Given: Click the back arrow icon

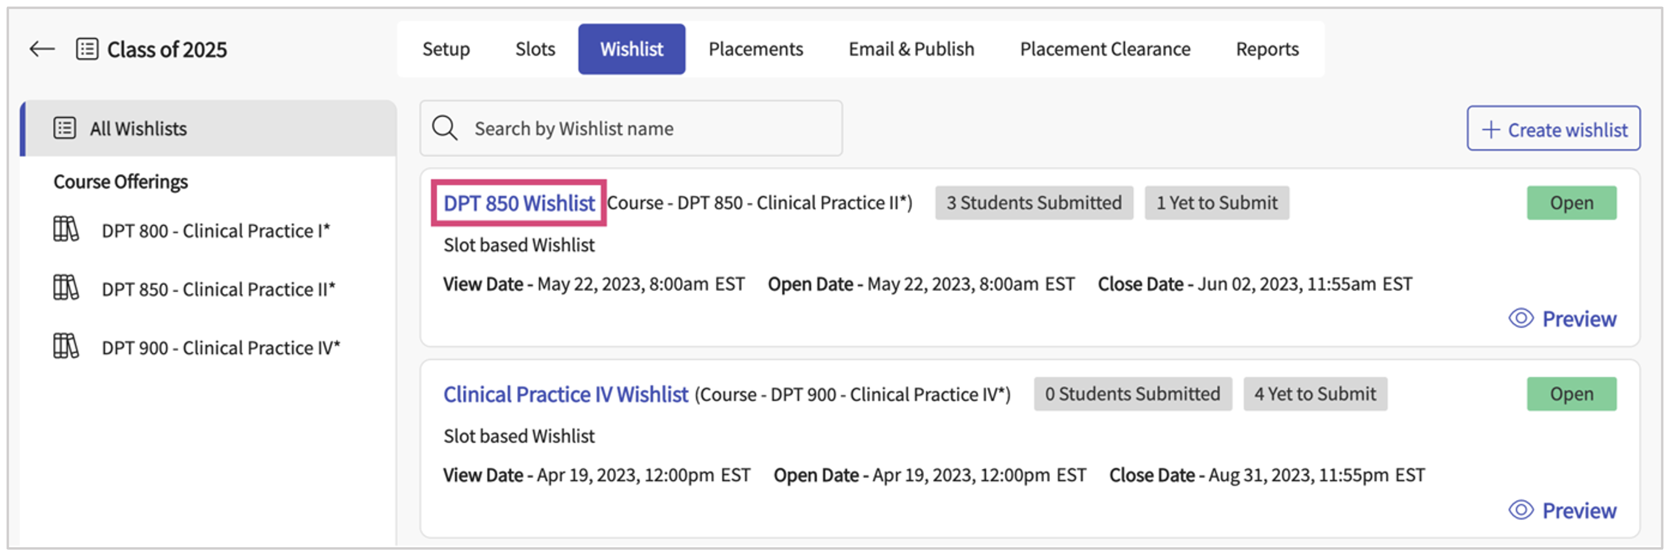Looking at the screenshot, I should click(x=42, y=49).
